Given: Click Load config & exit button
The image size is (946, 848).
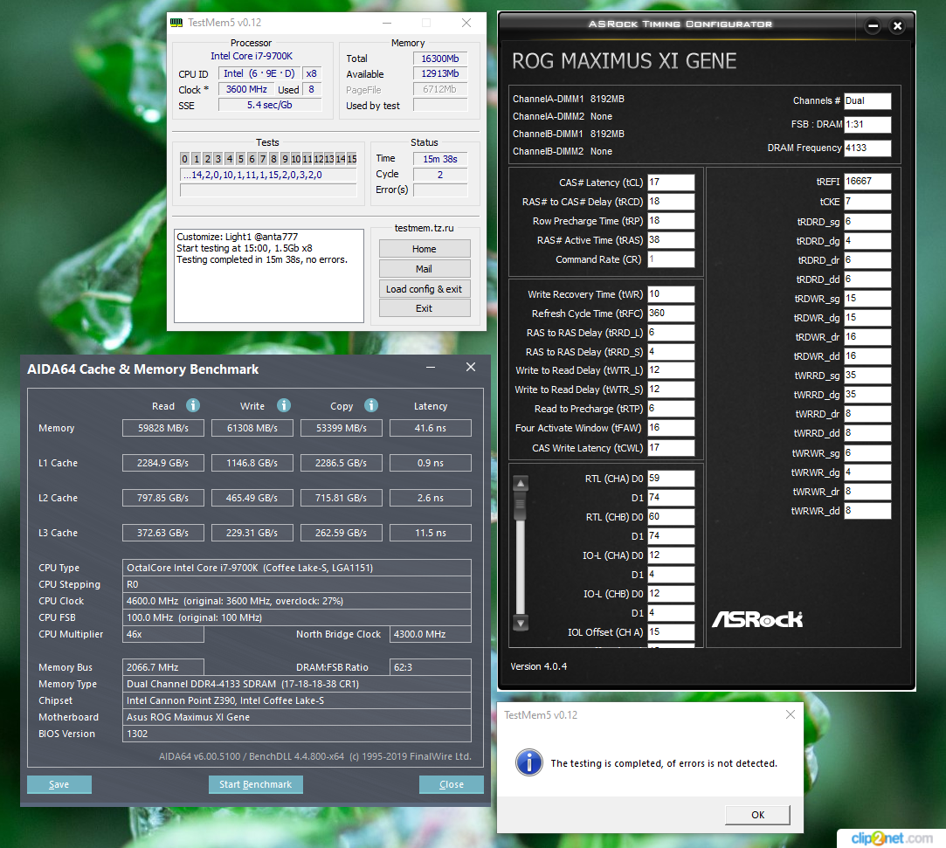Looking at the screenshot, I should click(425, 289).
